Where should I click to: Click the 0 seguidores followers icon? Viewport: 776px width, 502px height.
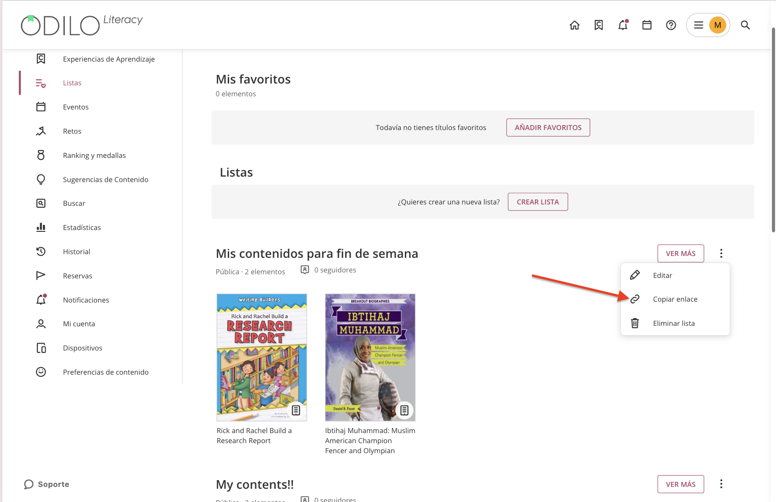click(x=305, y=270)
